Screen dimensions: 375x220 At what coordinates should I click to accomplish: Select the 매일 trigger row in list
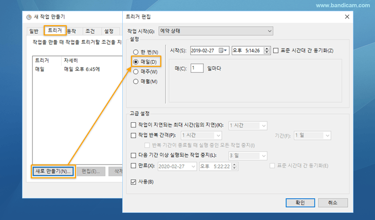(78, 69)
